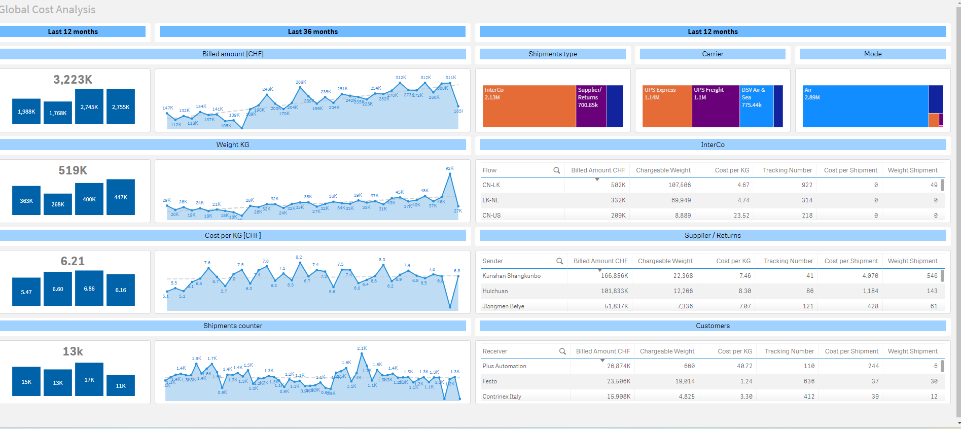
Task: Select sender Jiangmen Beiye
Action: (x=503, y=306)
